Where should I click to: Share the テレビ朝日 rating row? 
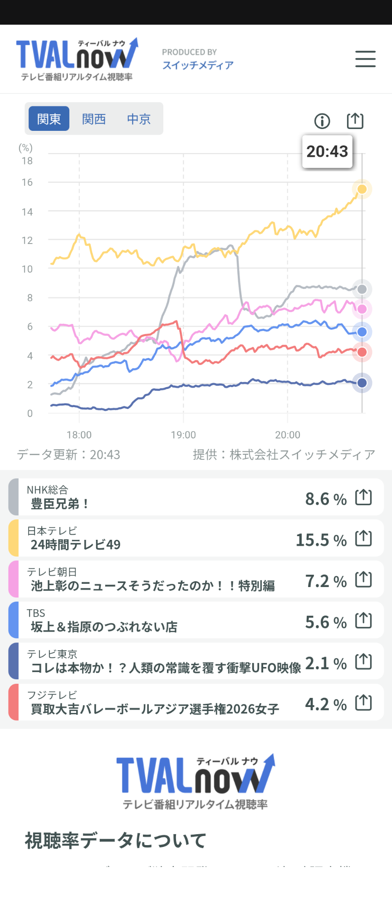point(363,579)
